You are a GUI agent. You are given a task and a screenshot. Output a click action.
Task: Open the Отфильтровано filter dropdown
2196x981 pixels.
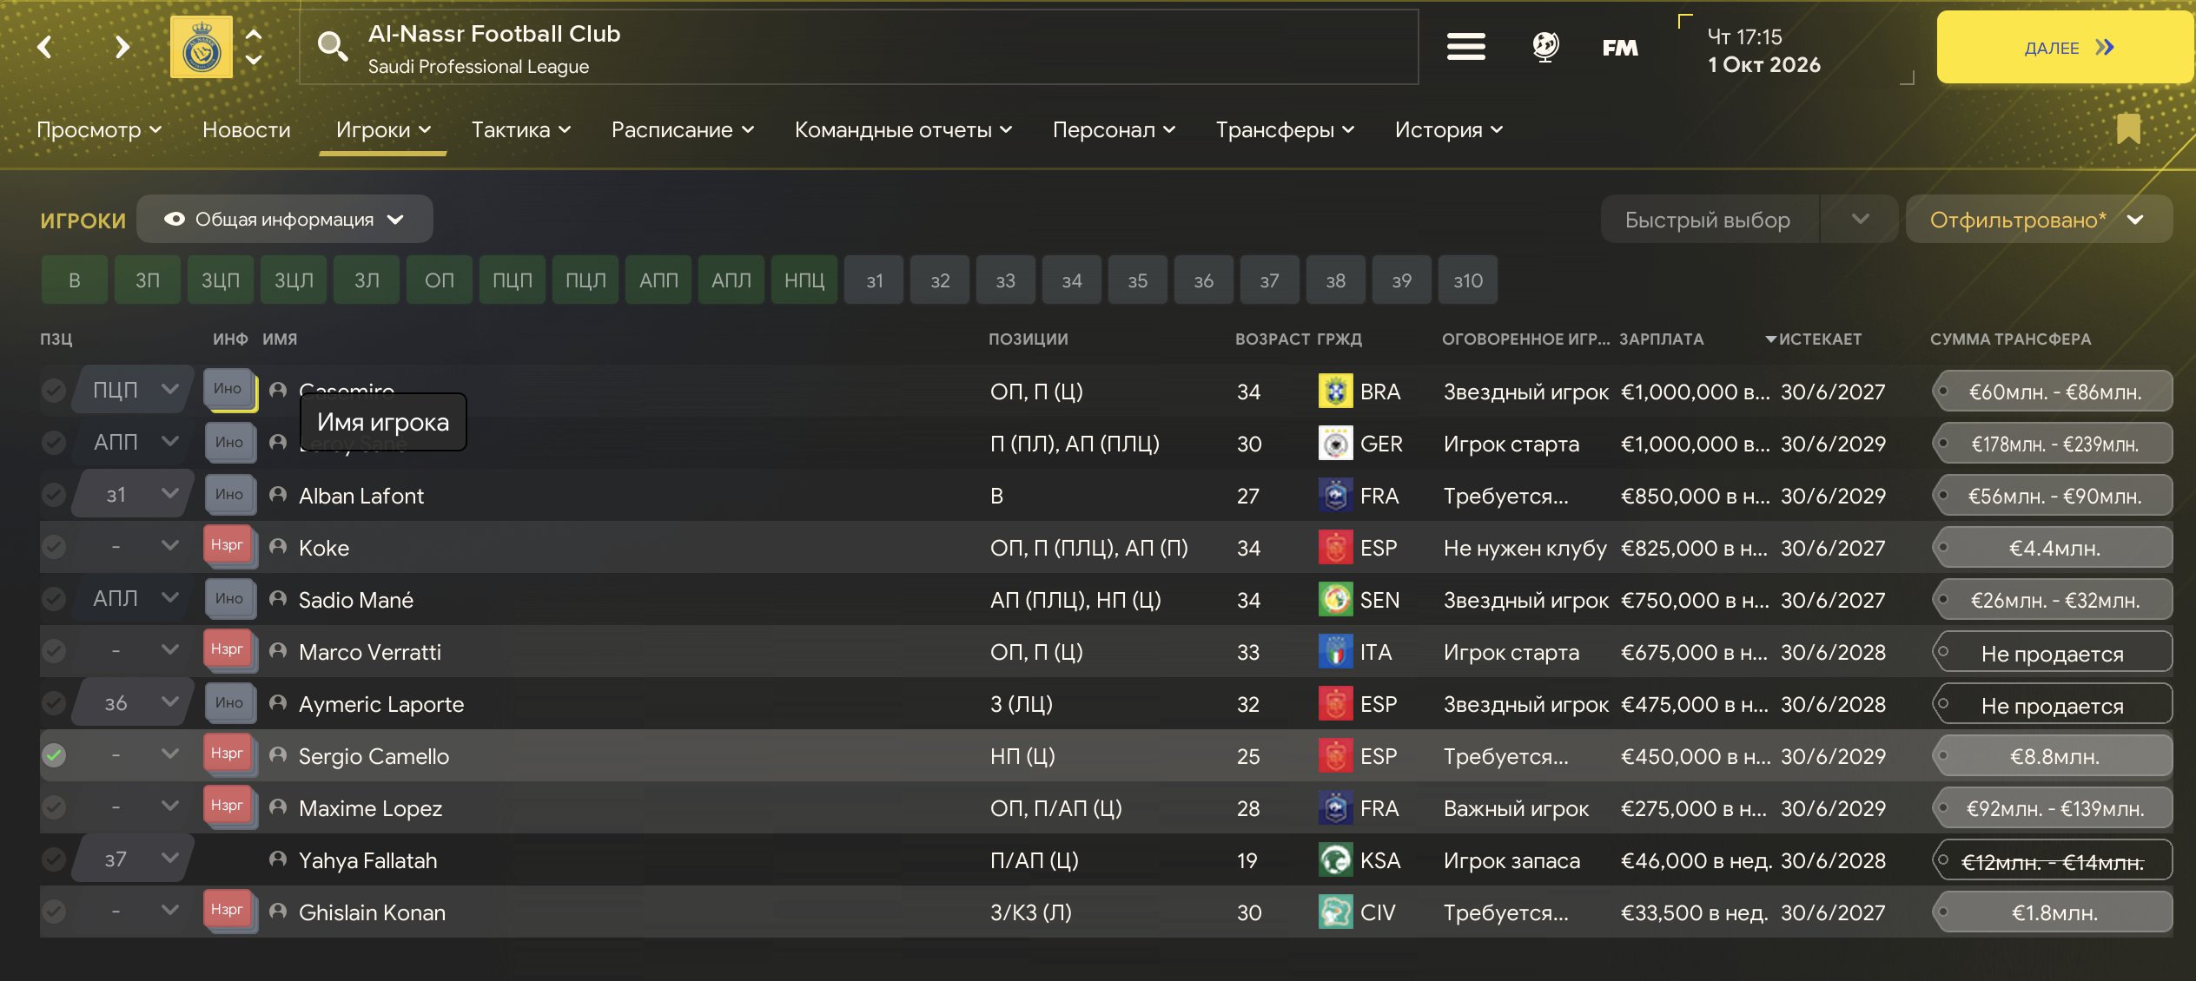pyautogui.click(x=2038, y=220)
